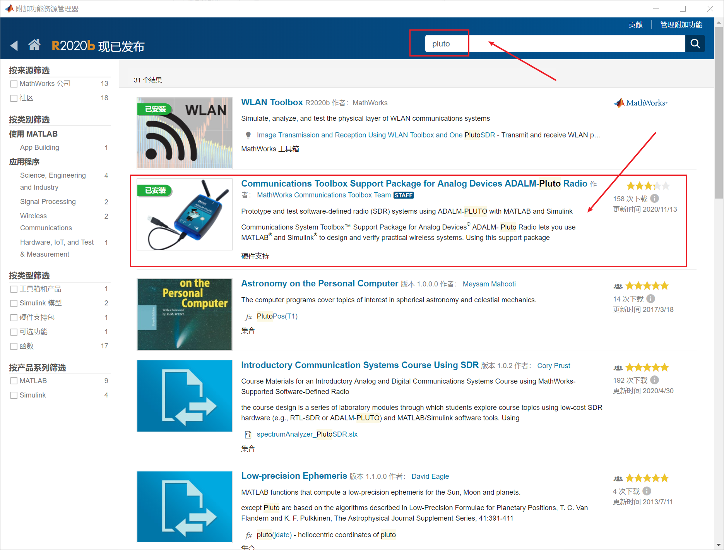This screenshot has height=550, width=724.
Task: Open the pluto(jdate) function link
Action: click(274, 535)
